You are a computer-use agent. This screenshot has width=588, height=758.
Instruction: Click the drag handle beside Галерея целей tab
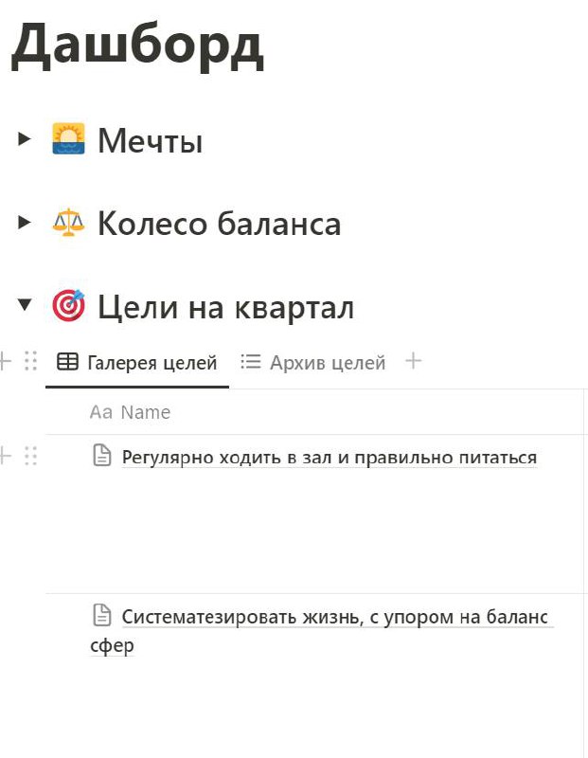click(x=31, y=361)
